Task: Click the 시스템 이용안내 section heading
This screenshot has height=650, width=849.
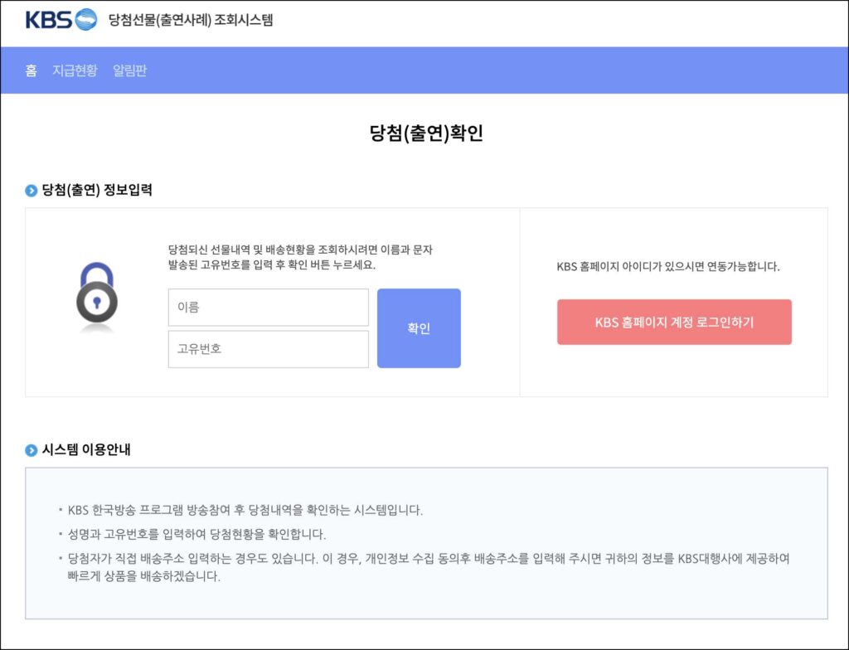Action: [86, 449]
